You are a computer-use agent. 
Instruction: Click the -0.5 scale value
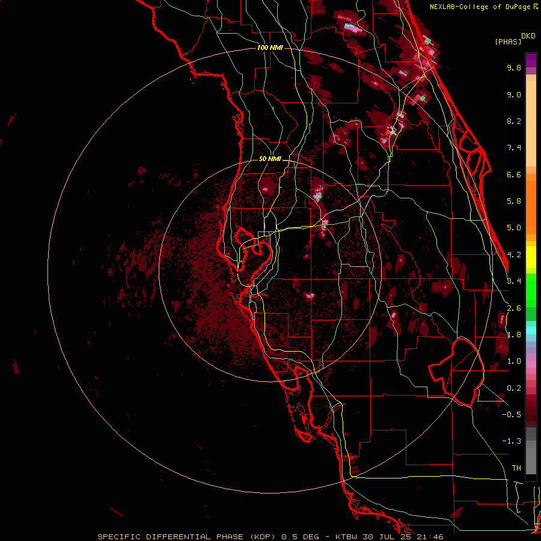tap(512, 415)
